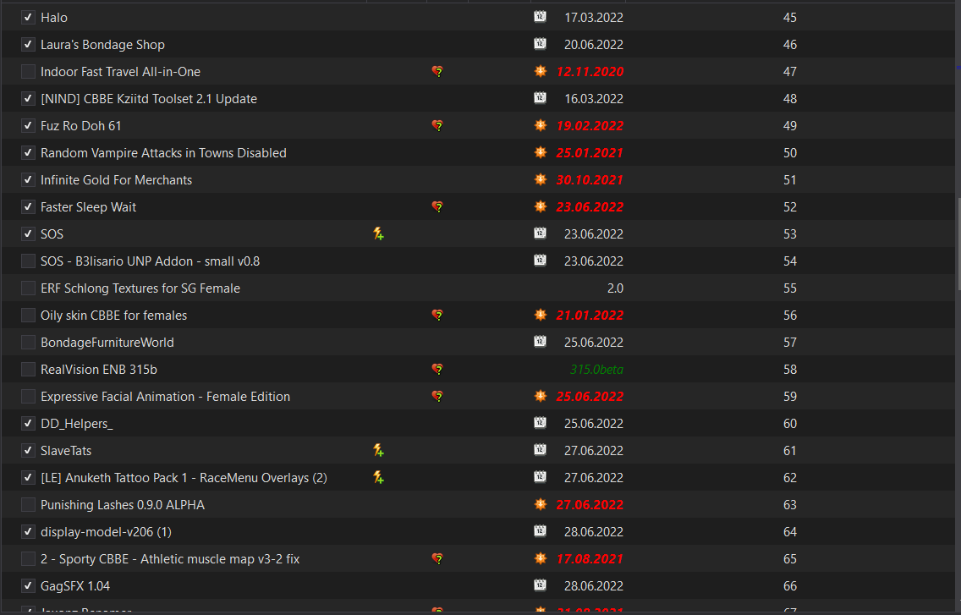Viewport: 961px width, 615px height.
Task: Click endorse heart icon for Sporty CBBE muscle map
Action: point(437,558)
